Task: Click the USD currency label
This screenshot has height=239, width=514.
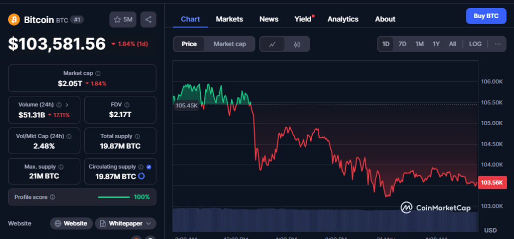Action: point(490,230)
